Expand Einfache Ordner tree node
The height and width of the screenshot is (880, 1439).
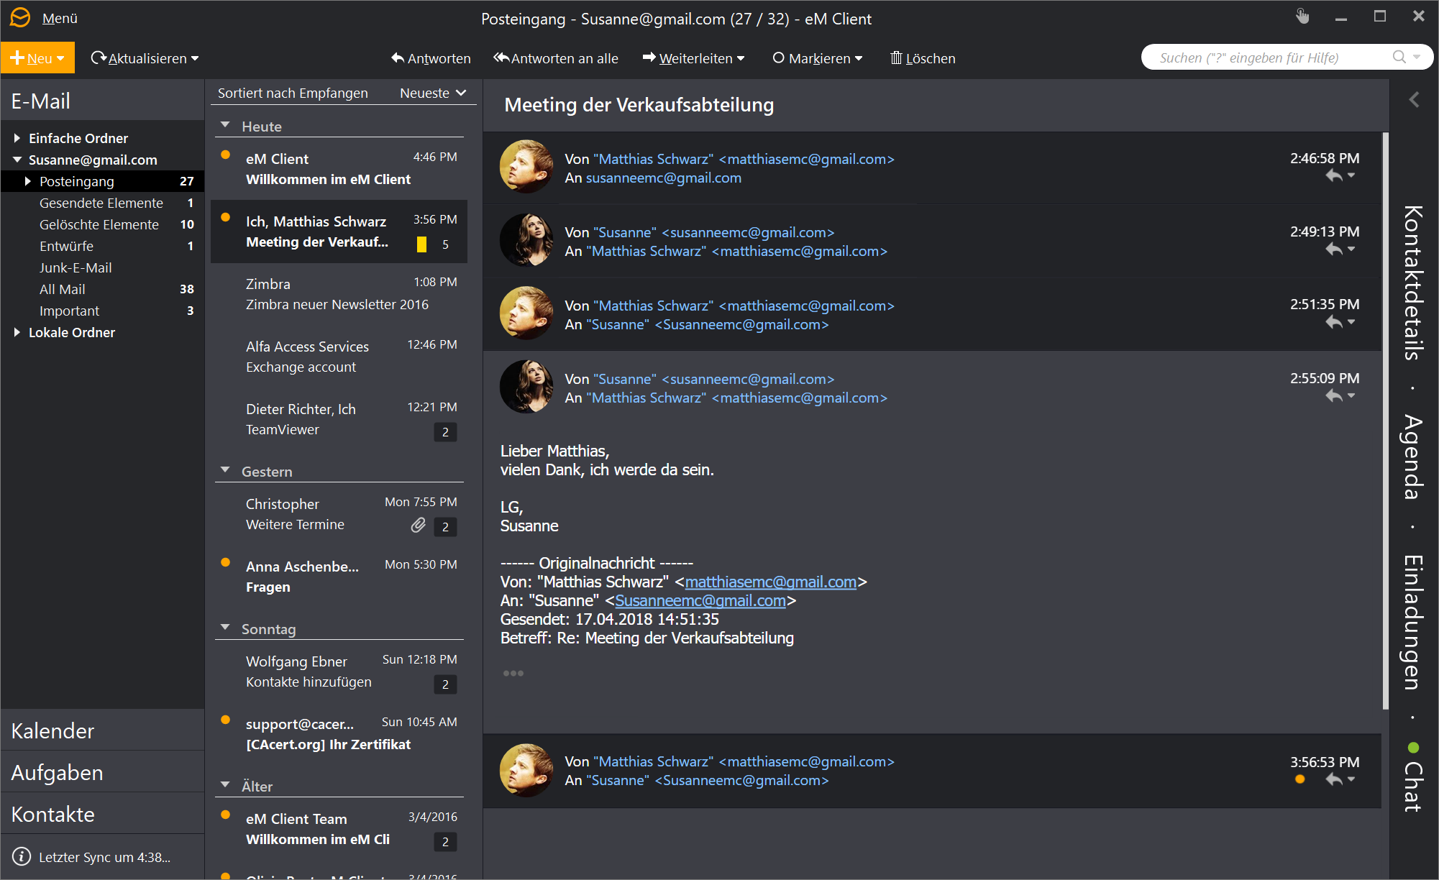point(17,138)
